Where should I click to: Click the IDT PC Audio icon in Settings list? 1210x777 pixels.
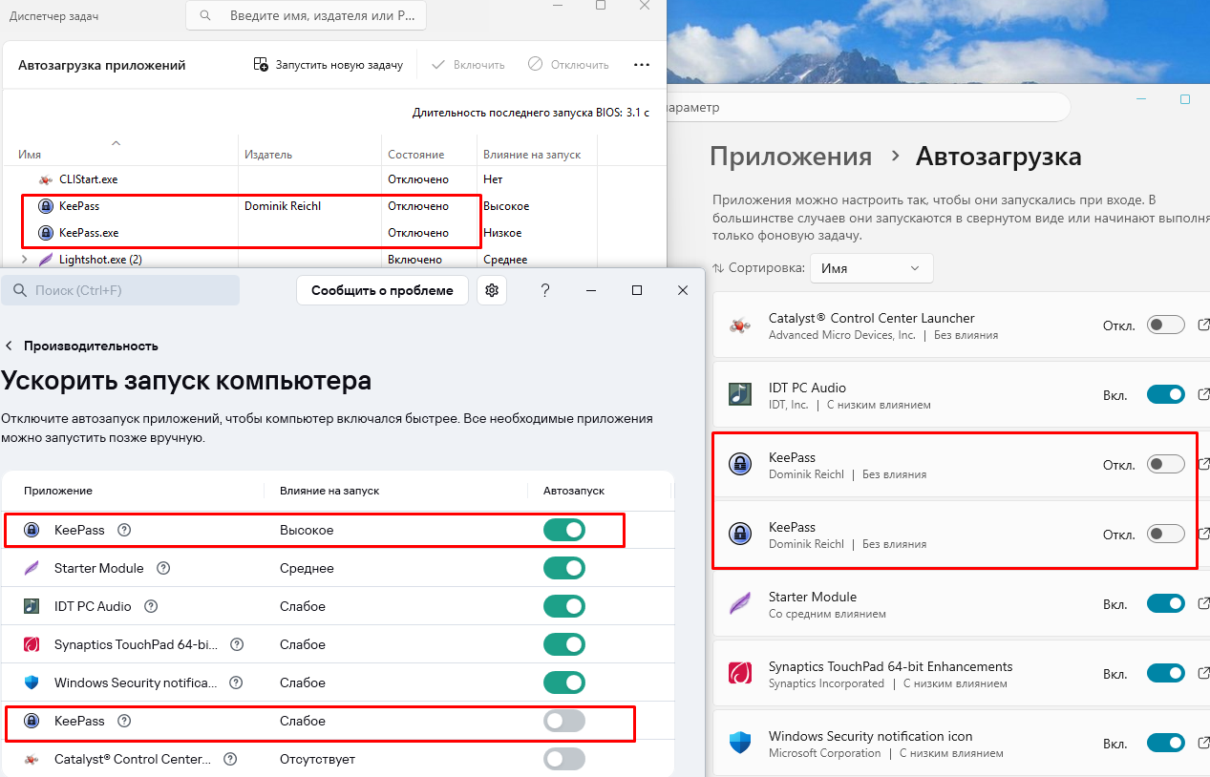pyautogui.click(x=739, y=394)
